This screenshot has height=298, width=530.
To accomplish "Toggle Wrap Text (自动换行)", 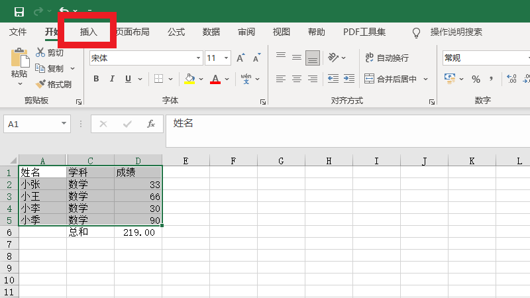I will coord(387,58).
